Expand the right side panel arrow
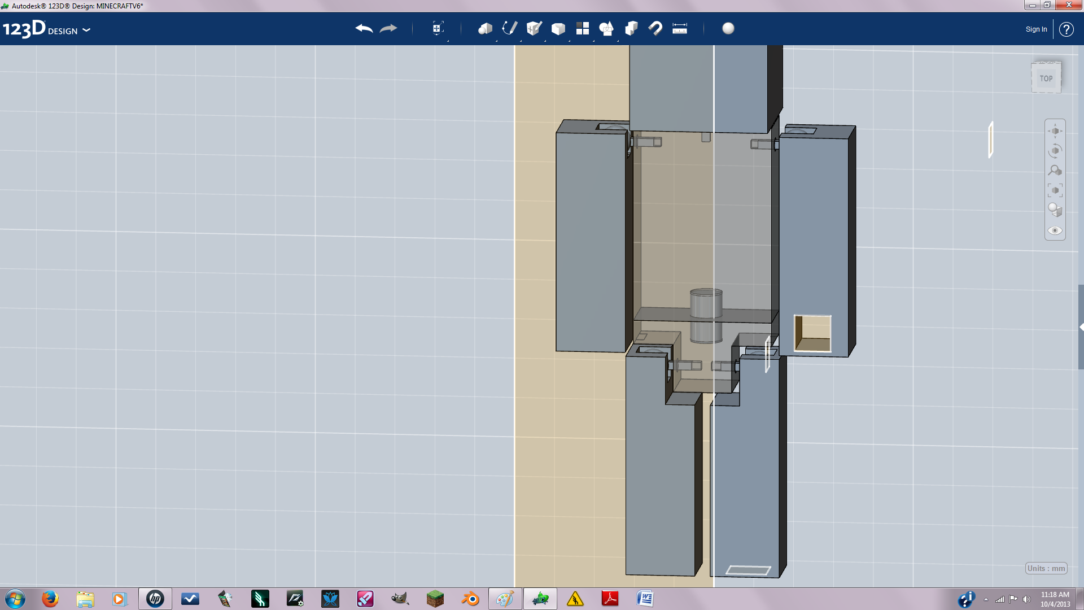The image size is (1084, 610). pyautogui.click(x=1081, y=327)
